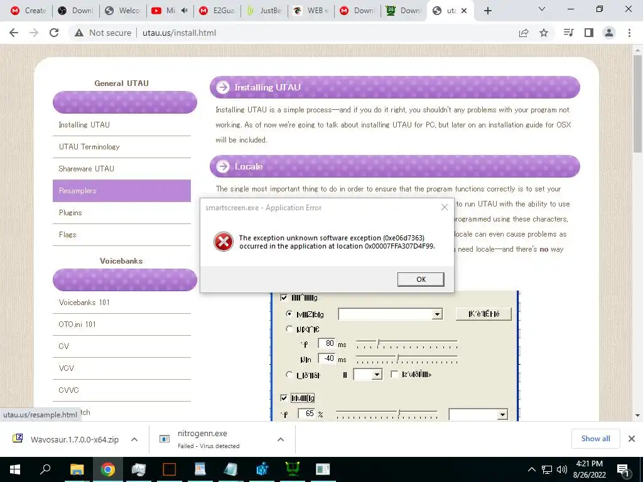Toggle the browser side panel icon
This screenshot has height=482, width=643.
589,33
